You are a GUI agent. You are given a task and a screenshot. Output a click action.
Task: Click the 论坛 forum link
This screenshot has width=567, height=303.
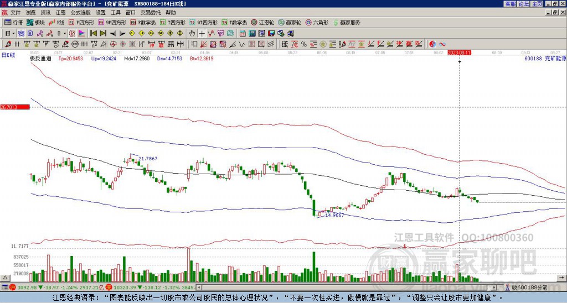(x=523, y=4)
